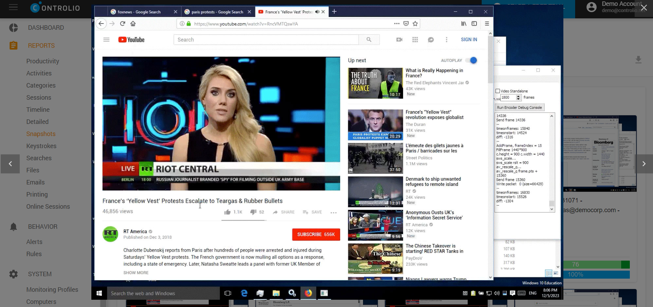Check the Video Standalone checkbox
Screen dimensions: 653x307
click(498, 91)
